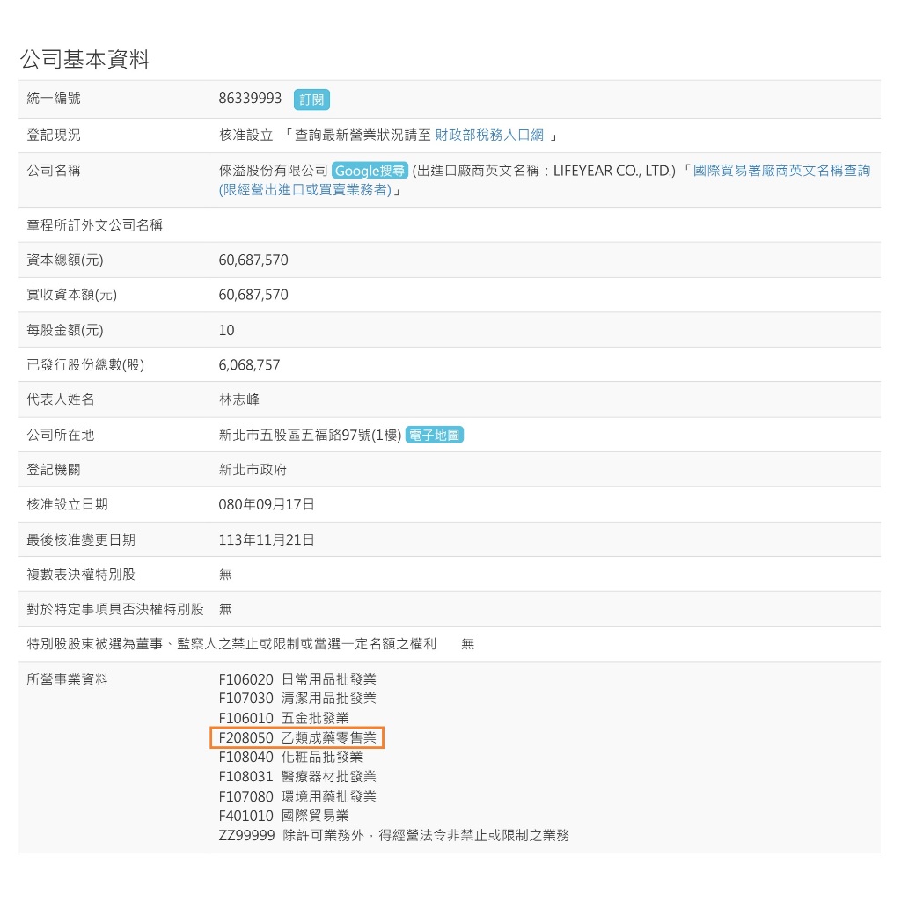The width and height of the screenshot is (901, 901).
Task: Click highlighted F208050 乙類成藥零售業 entry
Action: 297,737
